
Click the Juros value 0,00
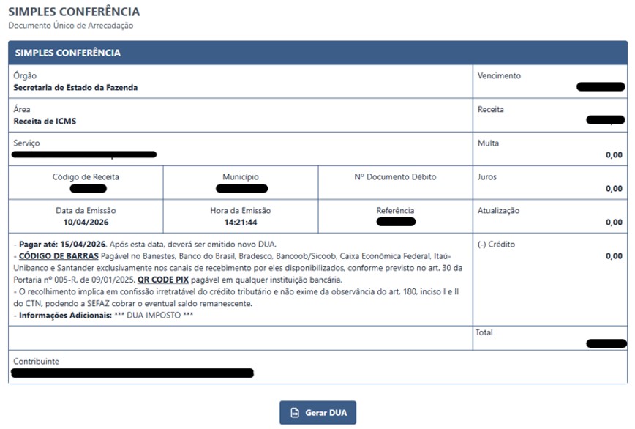614,188
